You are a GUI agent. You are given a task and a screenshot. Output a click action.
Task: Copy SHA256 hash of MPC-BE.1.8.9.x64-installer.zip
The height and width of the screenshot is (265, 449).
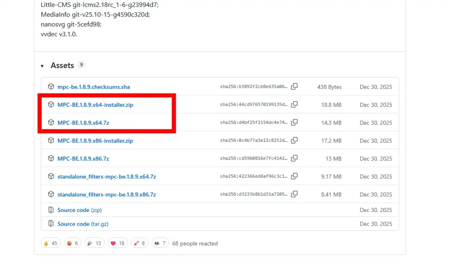(x=294, y=105)
